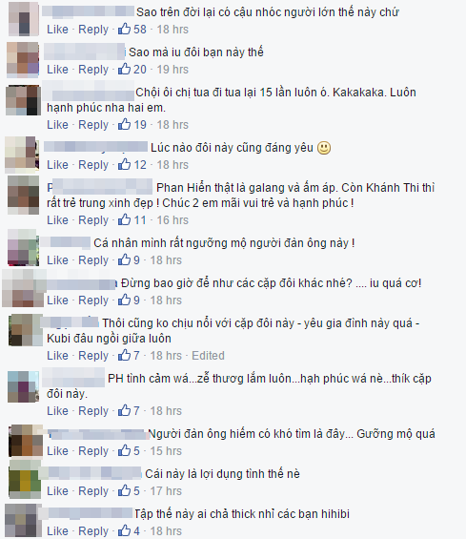466x539 pixels.
Task: Open avatar next to 'Tập thể này' comment
Action: point(22,520)
